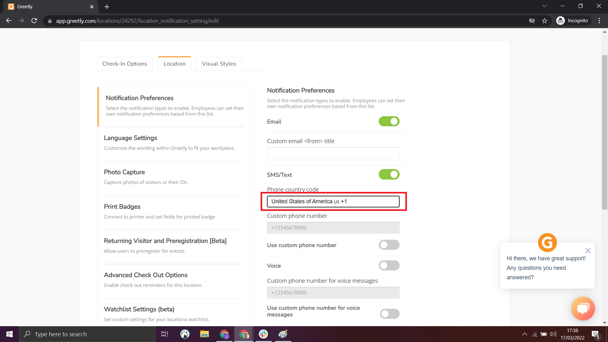Open Advanced Check Out Options
Screen dimensions: 608x342
point(174,280)
